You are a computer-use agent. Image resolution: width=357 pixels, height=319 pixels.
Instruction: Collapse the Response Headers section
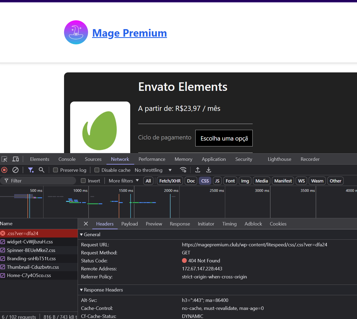coord(101,290)
